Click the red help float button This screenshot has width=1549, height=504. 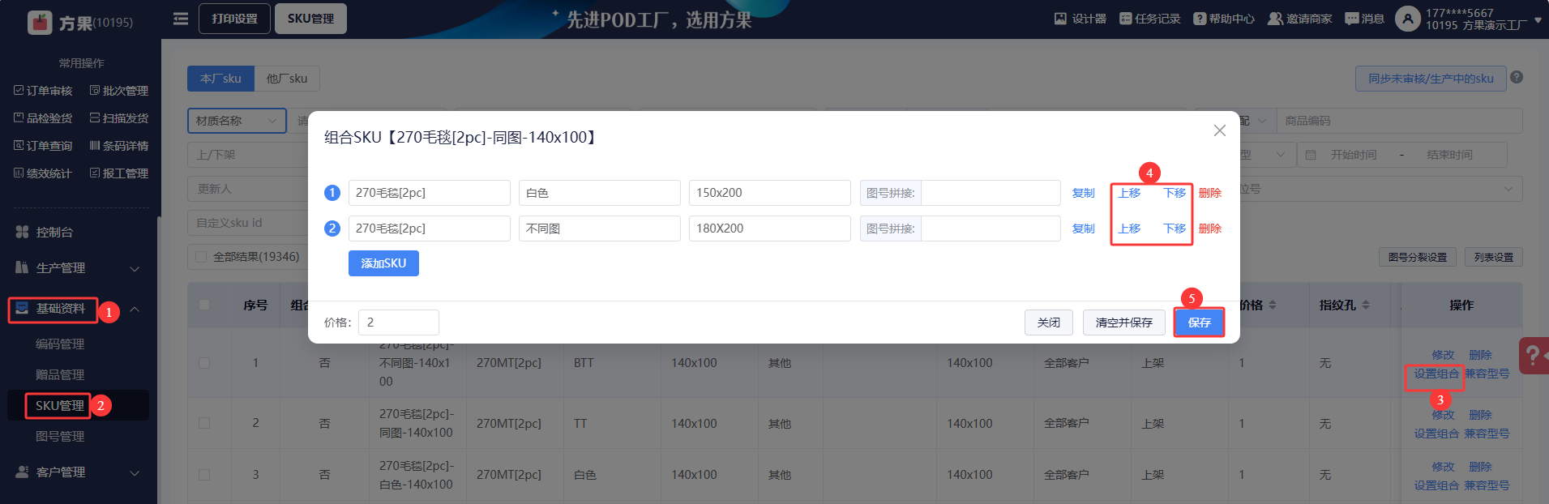tap(1534, 355)
